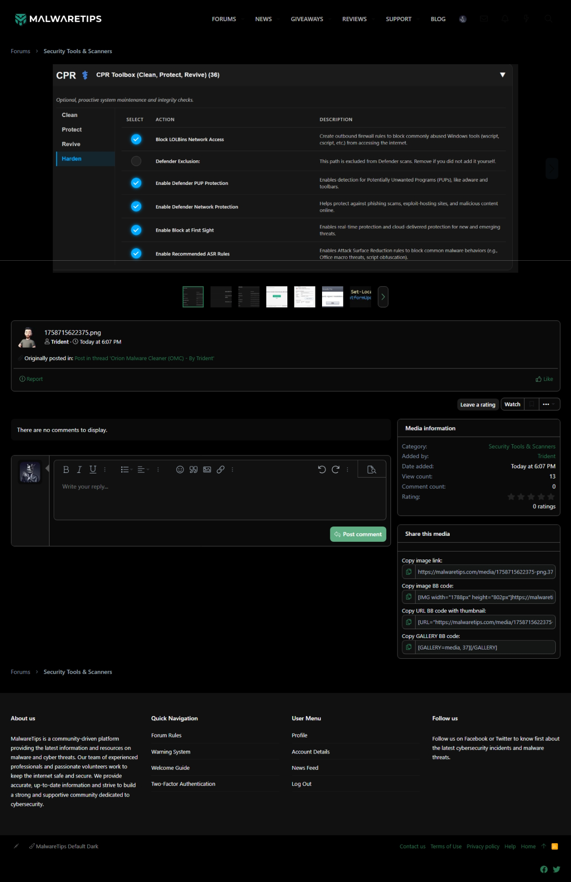
Task: Select the Set-Loca code thumbnail
Action: coord(360,297)
